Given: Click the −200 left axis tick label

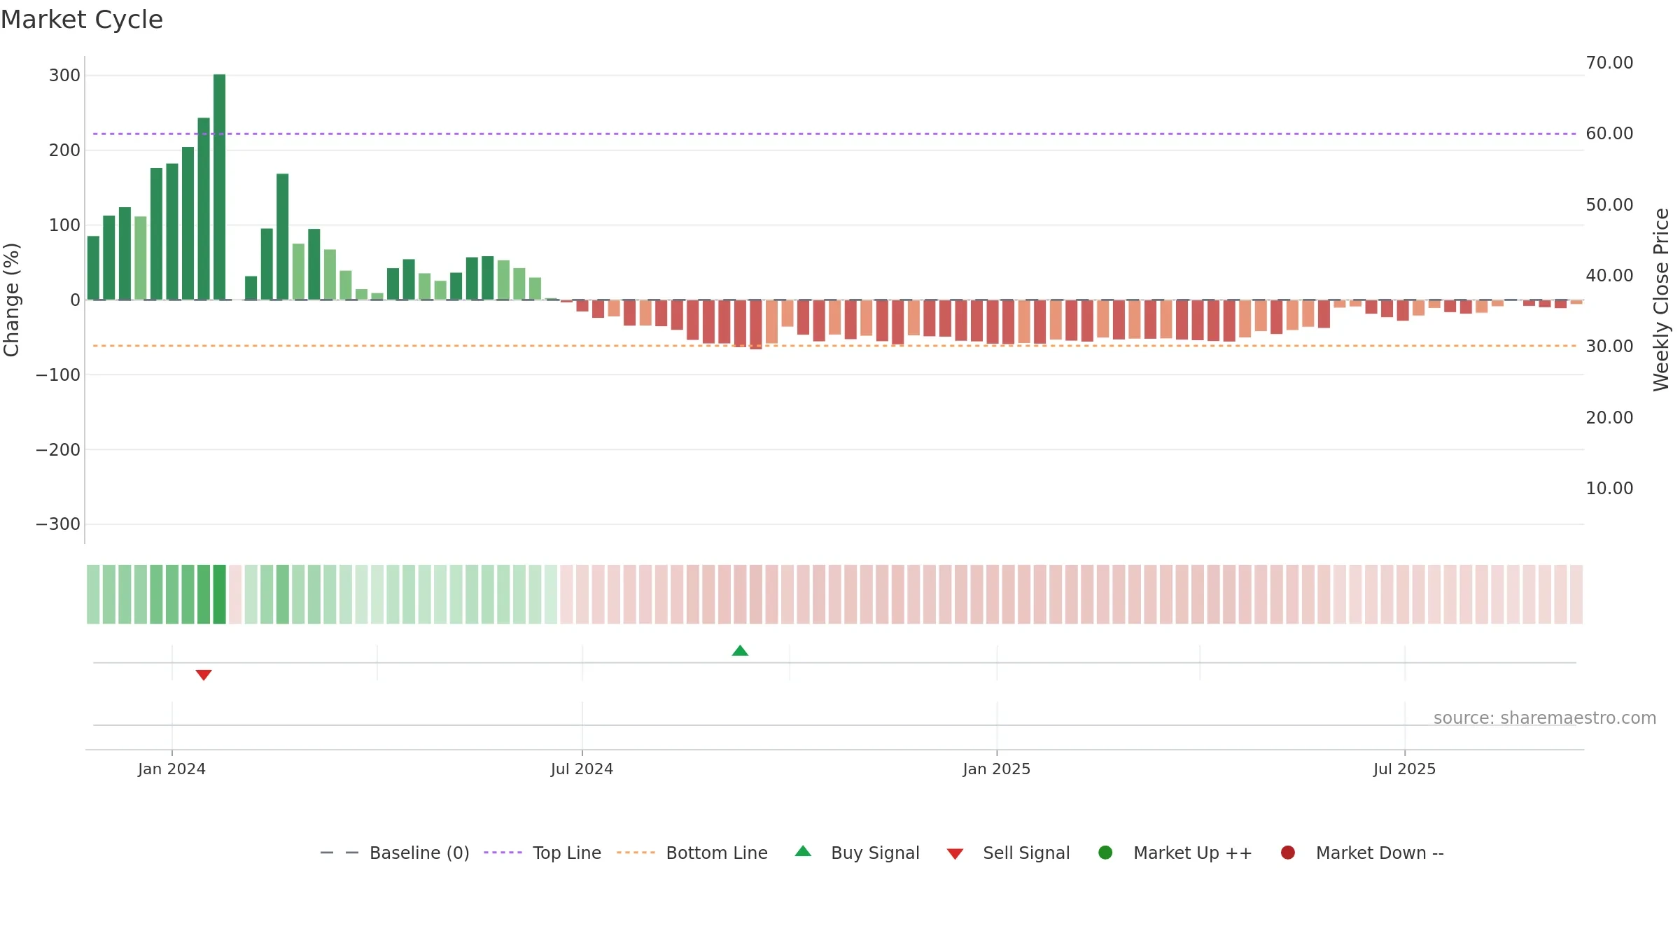Looking at the screenshot, I should pyautogui.click(x=58, y=450).
